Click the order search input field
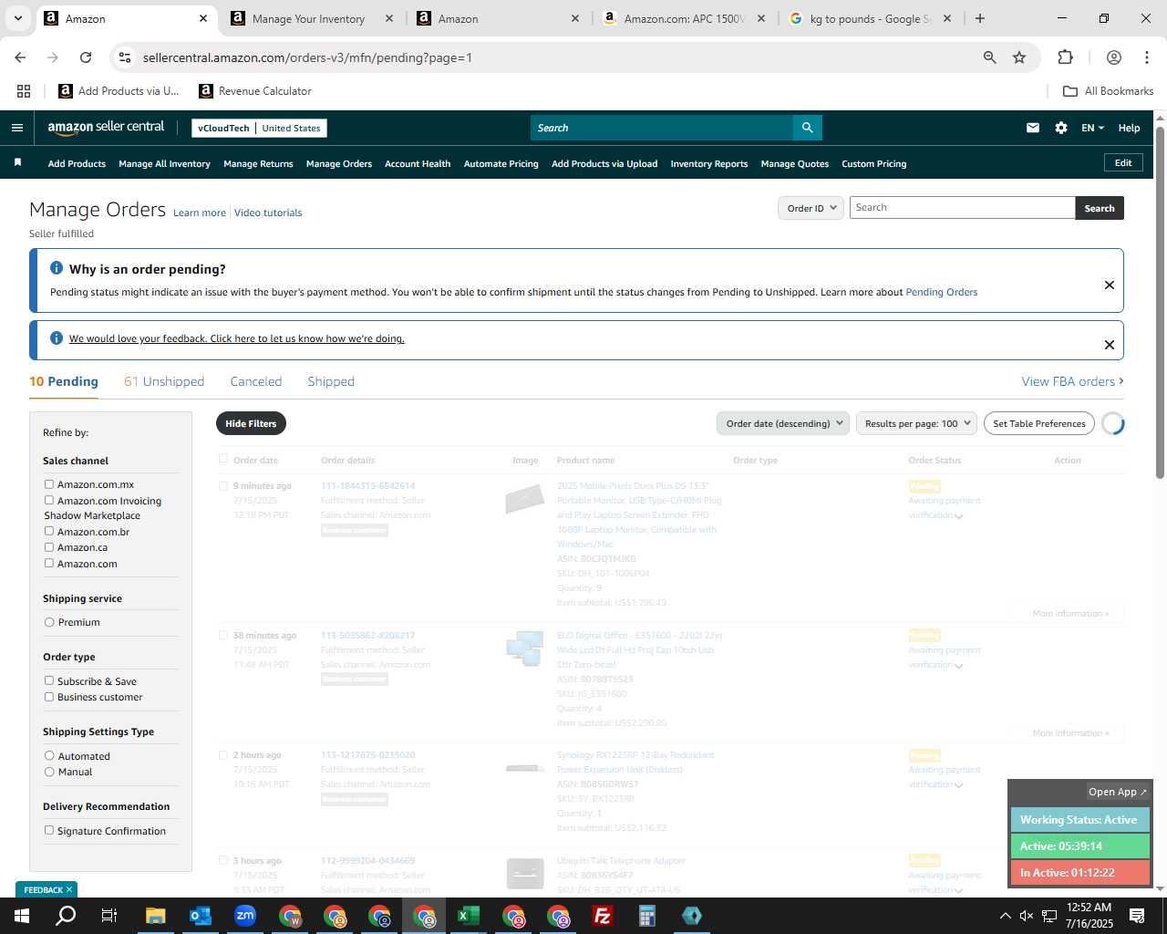The image size is (1167, 934). tap(962, 207)
